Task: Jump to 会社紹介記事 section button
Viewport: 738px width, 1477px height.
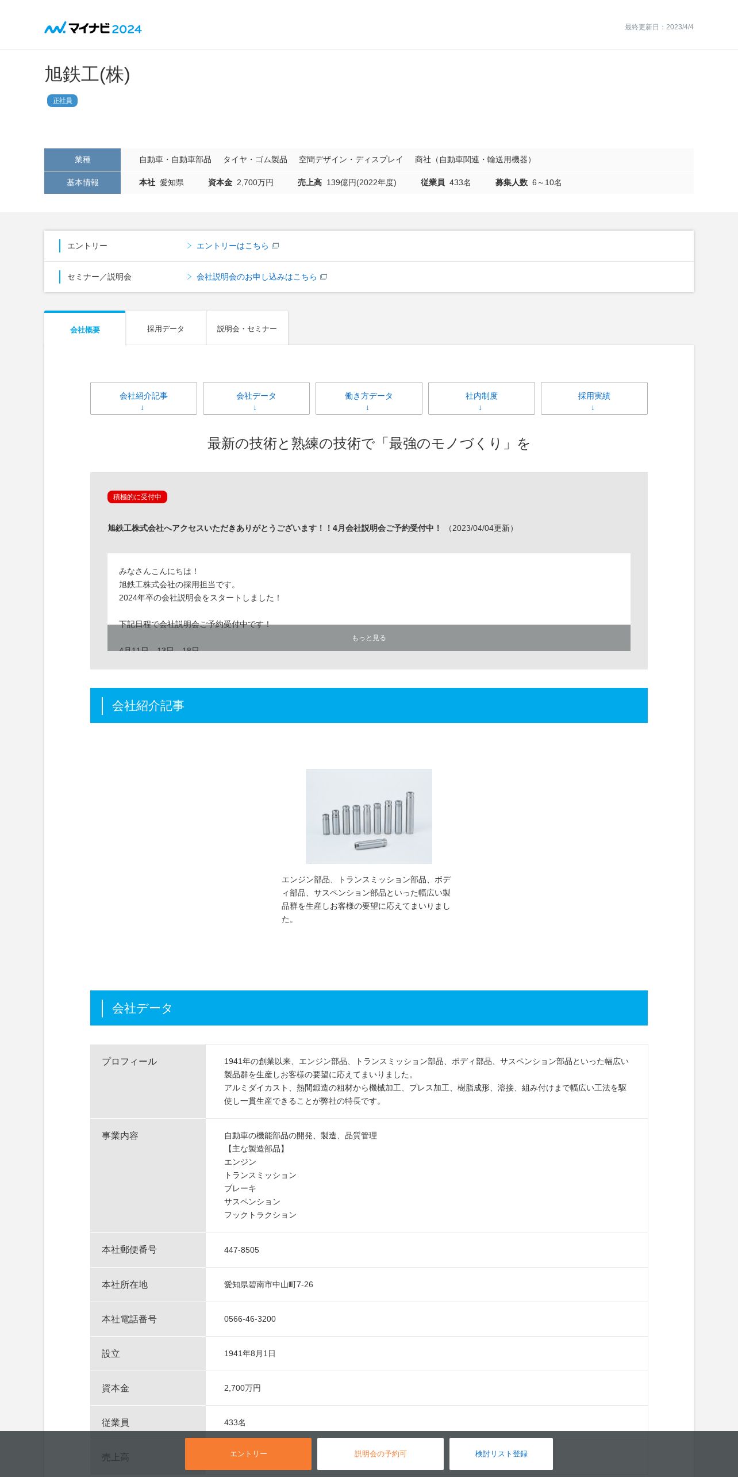Action: coord(144,398)
